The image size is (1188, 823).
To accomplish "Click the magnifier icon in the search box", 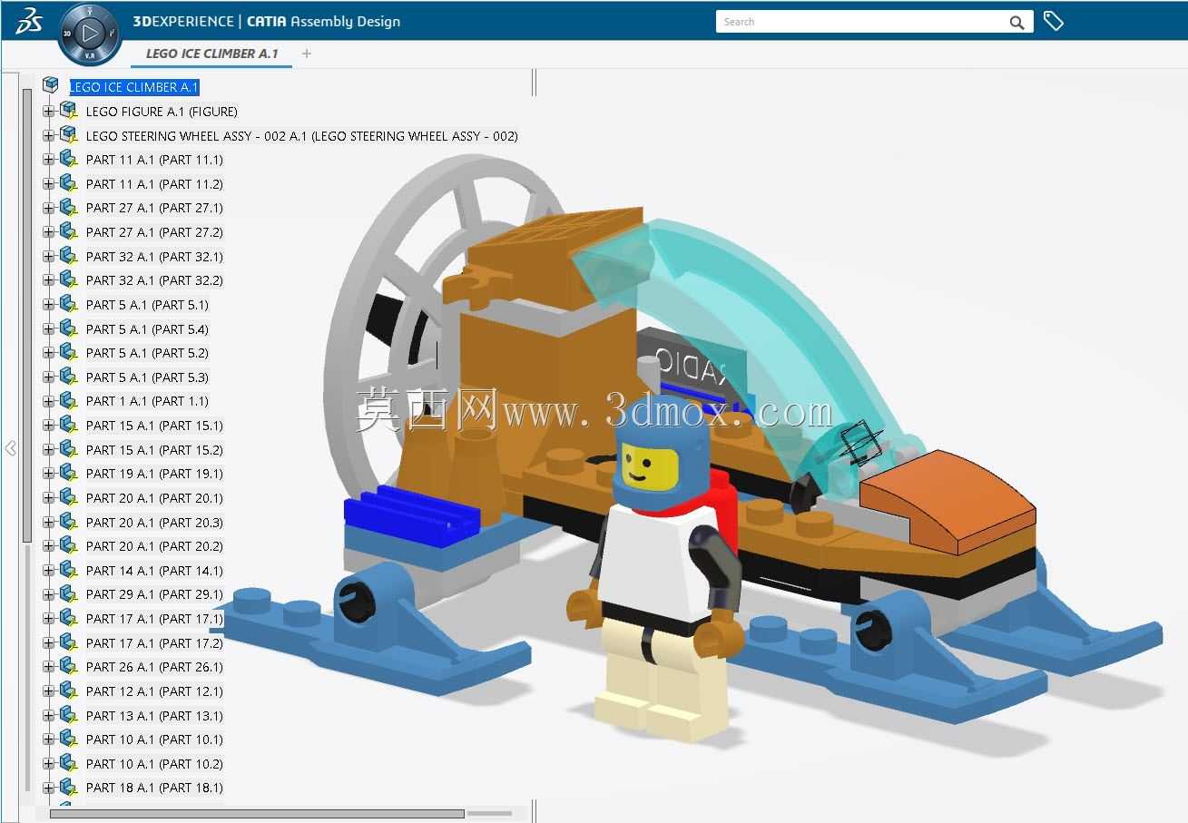I will coord(1017,22).
